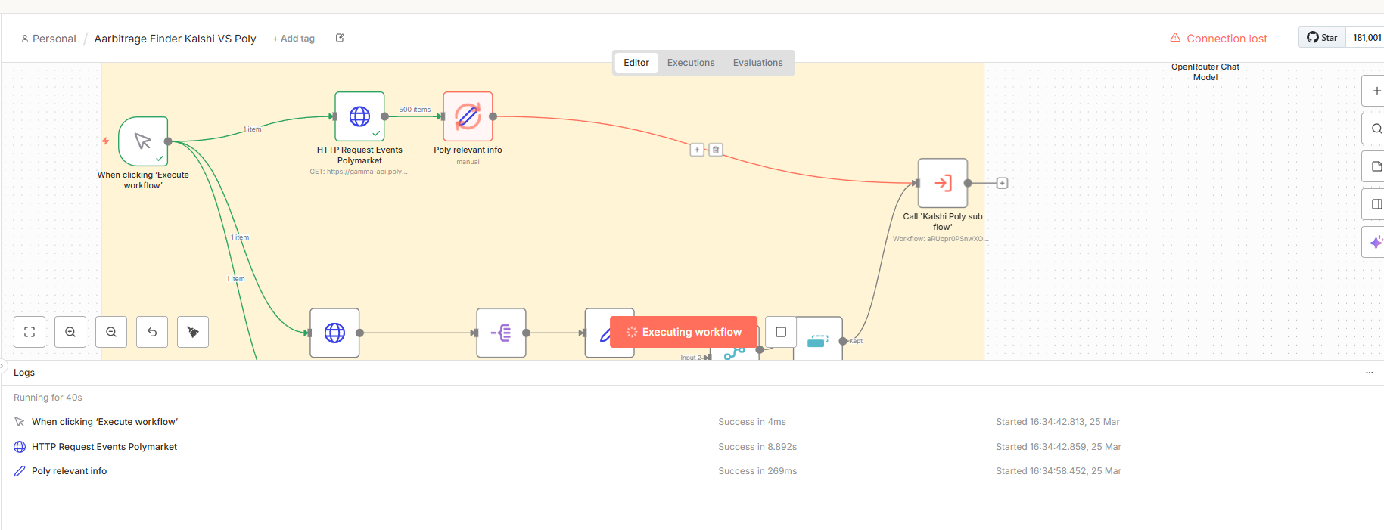Click the 500 items connection label
Viewport: 1384px width, 530px height.
tap(415, 110)
